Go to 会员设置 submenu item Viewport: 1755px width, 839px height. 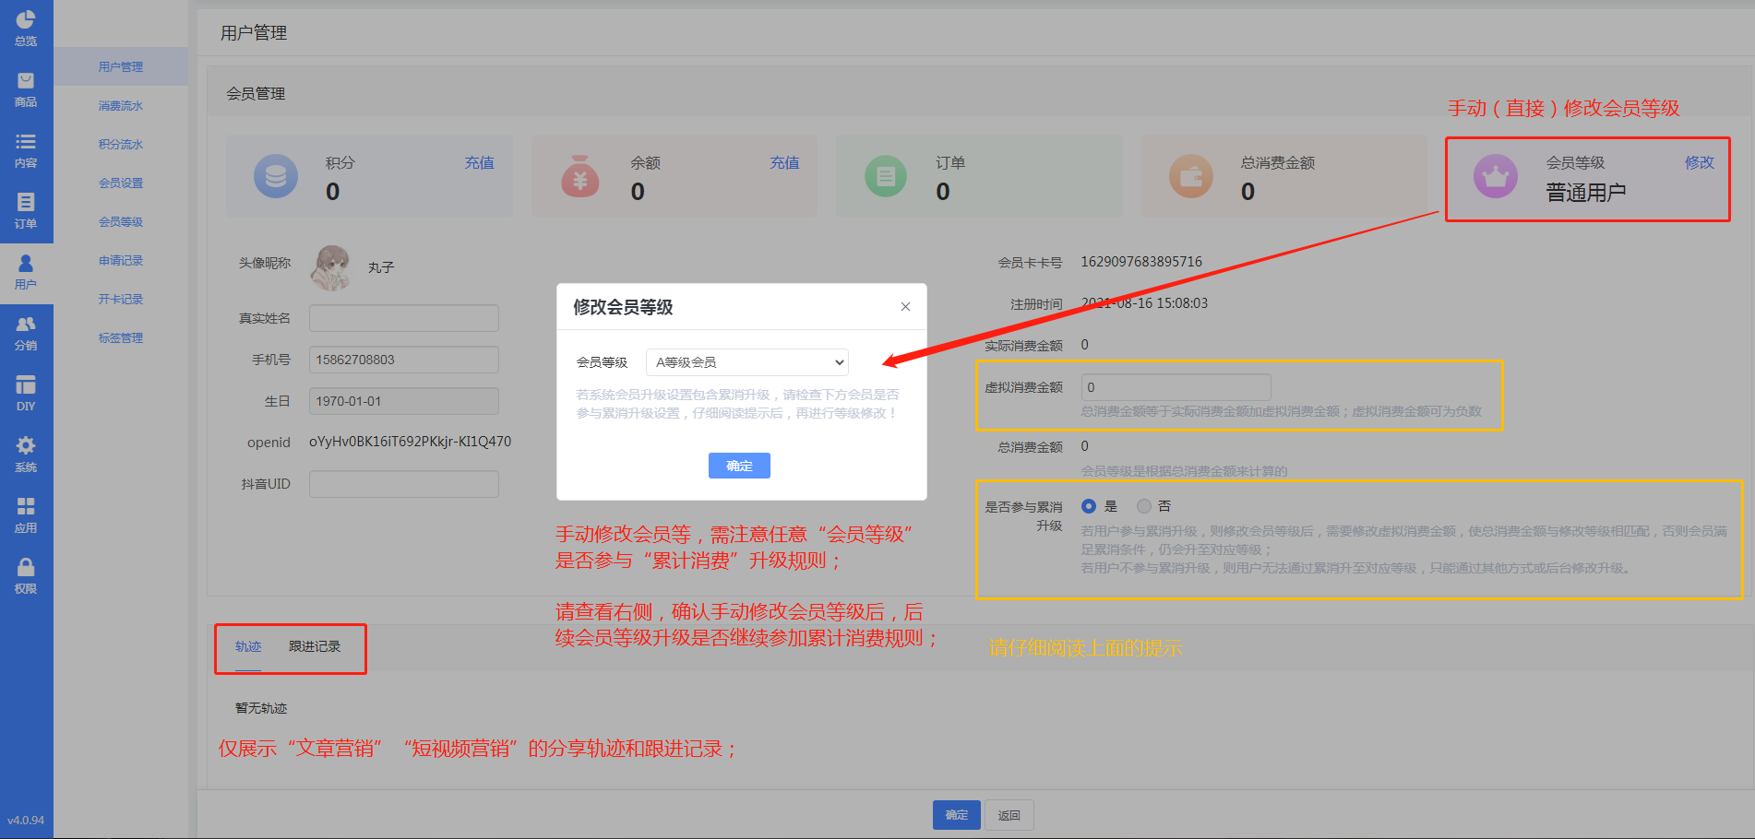(x=121, y=183)
